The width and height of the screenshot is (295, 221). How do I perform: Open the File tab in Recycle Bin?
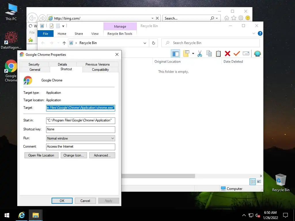[x=46, y=34]
